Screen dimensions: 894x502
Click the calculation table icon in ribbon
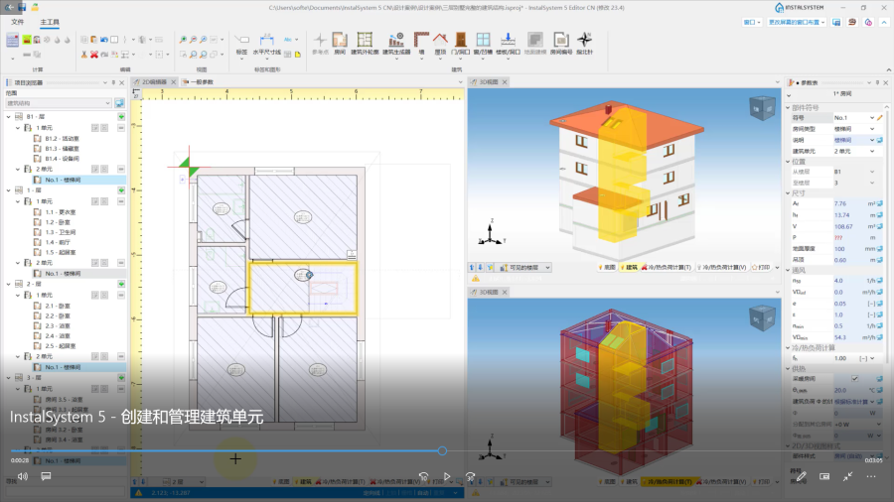(x=13, y=40)
